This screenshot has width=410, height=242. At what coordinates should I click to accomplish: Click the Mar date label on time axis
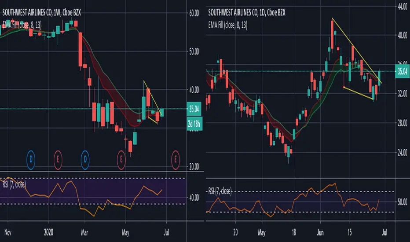tap(84, 232)
